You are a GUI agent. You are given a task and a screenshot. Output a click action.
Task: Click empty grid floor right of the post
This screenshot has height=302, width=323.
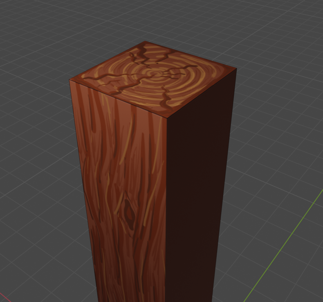point(278,143)
